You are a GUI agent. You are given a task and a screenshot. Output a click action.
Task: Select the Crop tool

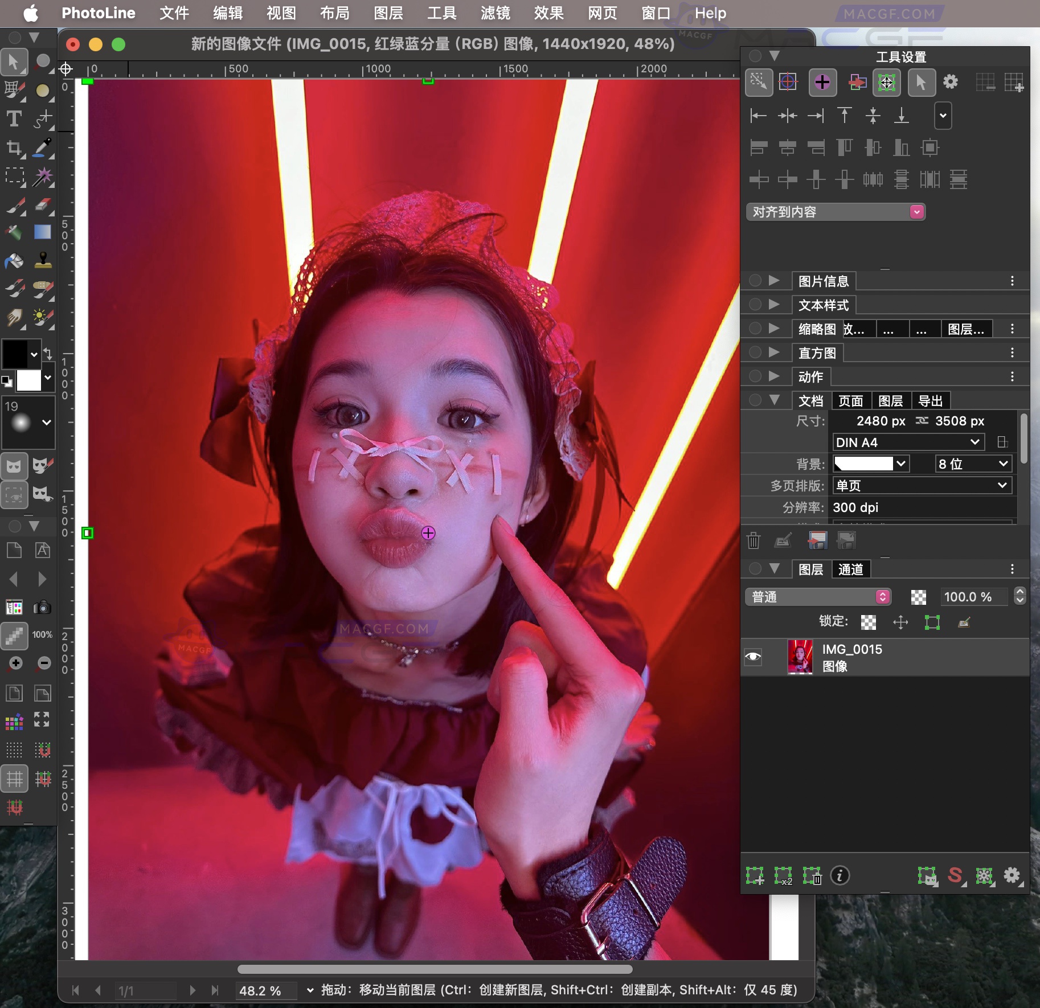click(14, 149)
